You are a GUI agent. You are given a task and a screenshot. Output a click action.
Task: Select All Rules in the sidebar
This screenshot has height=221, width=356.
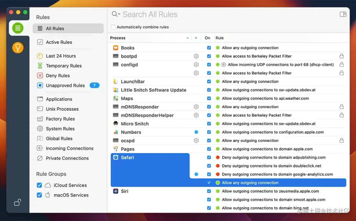coord(68,28)
